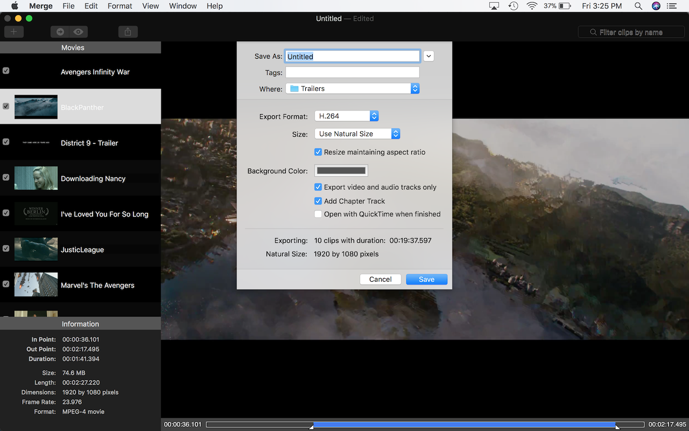Open Time Machine menu bar icon
This screenshot has height=431, width=689.
click(513, 6)
